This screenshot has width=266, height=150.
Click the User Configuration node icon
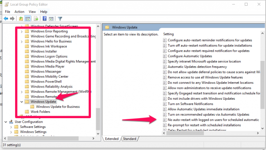coord(11,122)
